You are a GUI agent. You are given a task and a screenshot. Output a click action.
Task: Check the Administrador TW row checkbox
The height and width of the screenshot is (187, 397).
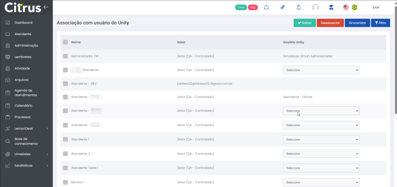click(65, 56)
